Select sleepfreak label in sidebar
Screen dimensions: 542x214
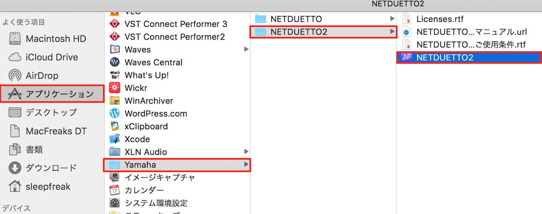[x=48, y=187]
